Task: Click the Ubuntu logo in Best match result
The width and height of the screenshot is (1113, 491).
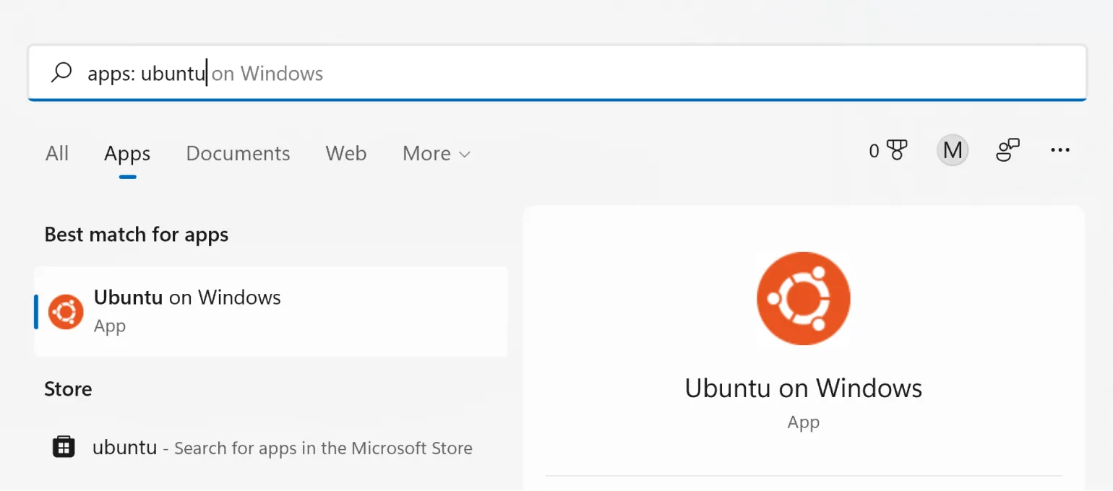Action: coord(66,311)
